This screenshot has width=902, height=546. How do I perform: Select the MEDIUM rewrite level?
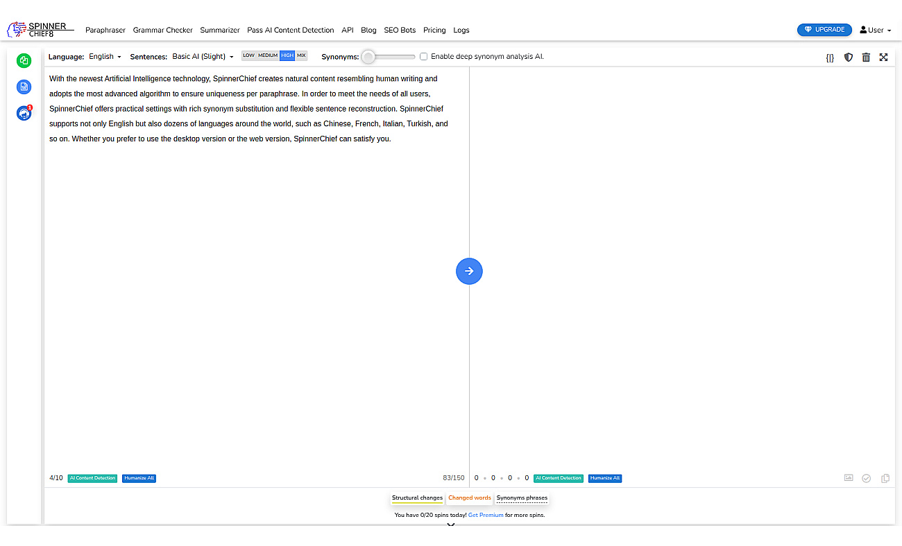[268, 55]
